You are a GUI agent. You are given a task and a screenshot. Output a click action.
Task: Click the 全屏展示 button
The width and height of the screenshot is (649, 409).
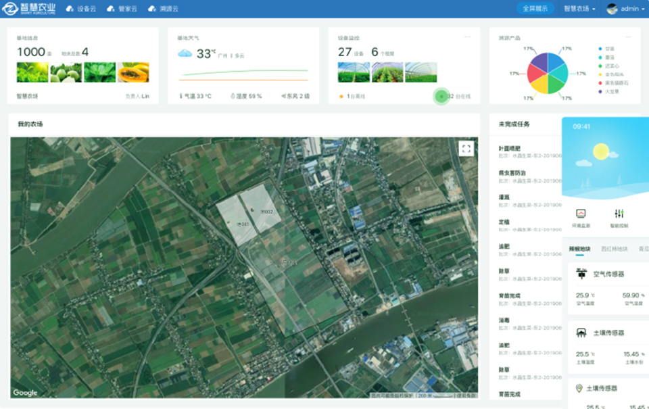pyautogui.click(x=535, y=9)
